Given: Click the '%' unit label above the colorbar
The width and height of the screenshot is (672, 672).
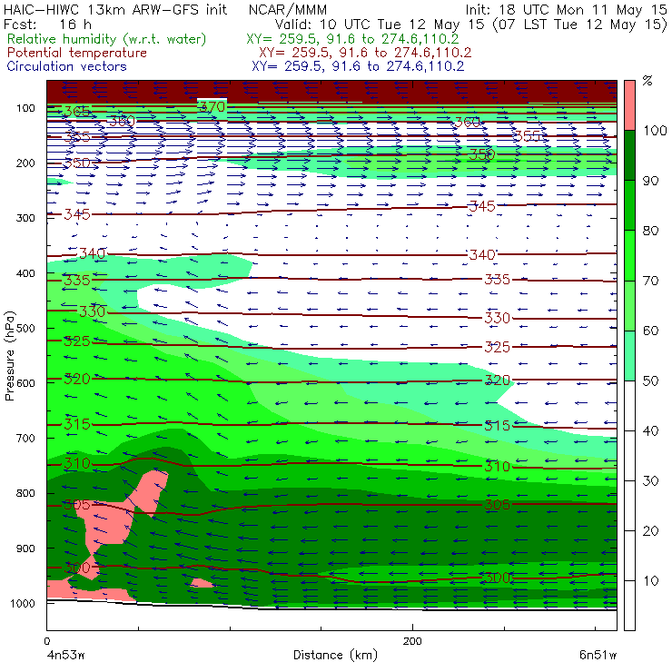Looking at the screenshot, I should tap(647, 81).
